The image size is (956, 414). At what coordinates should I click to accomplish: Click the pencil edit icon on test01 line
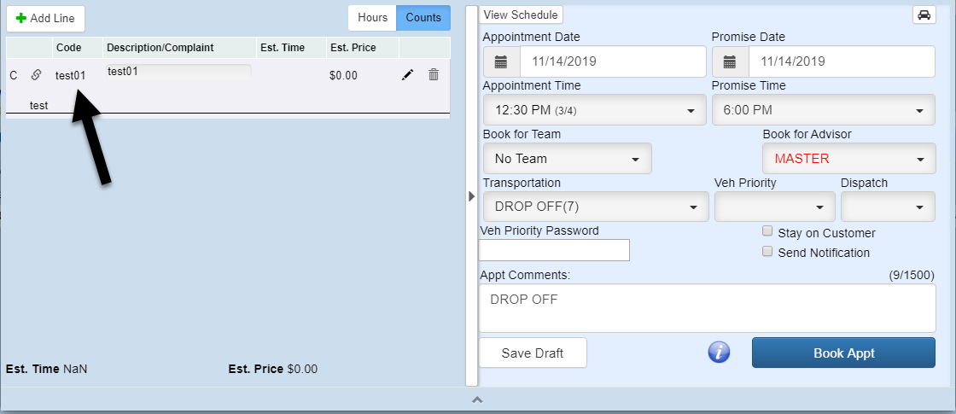[407, 75]
